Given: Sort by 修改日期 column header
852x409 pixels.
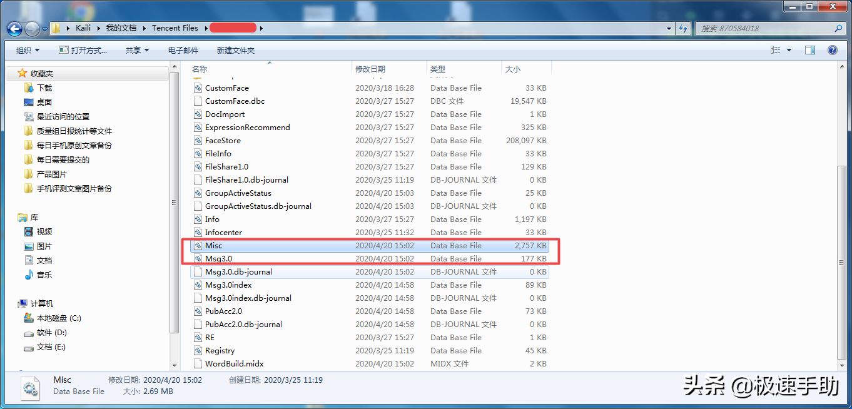Looking at the screenshot, I should point(370,69).
